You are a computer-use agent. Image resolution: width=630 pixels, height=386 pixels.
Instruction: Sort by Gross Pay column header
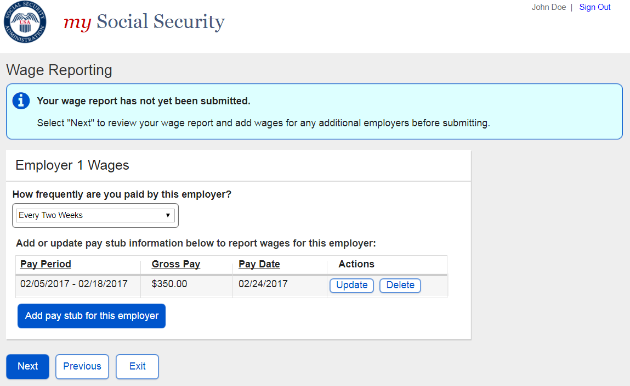click(x=175, y=264)
